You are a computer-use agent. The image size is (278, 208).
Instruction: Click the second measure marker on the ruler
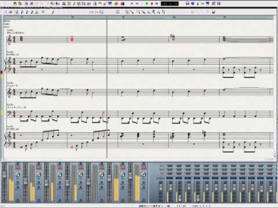click(72, 17)
